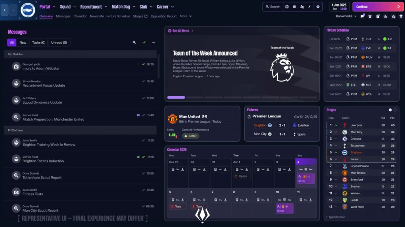Open the Bookmarks dropdown
The width and height of the screenshot is (405, 227).
[x=346, y=16]
